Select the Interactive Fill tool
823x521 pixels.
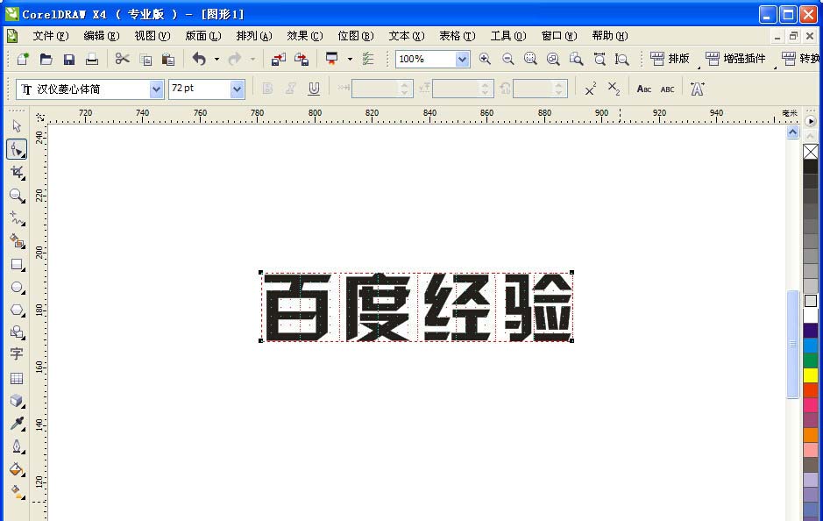click(17, 492)
